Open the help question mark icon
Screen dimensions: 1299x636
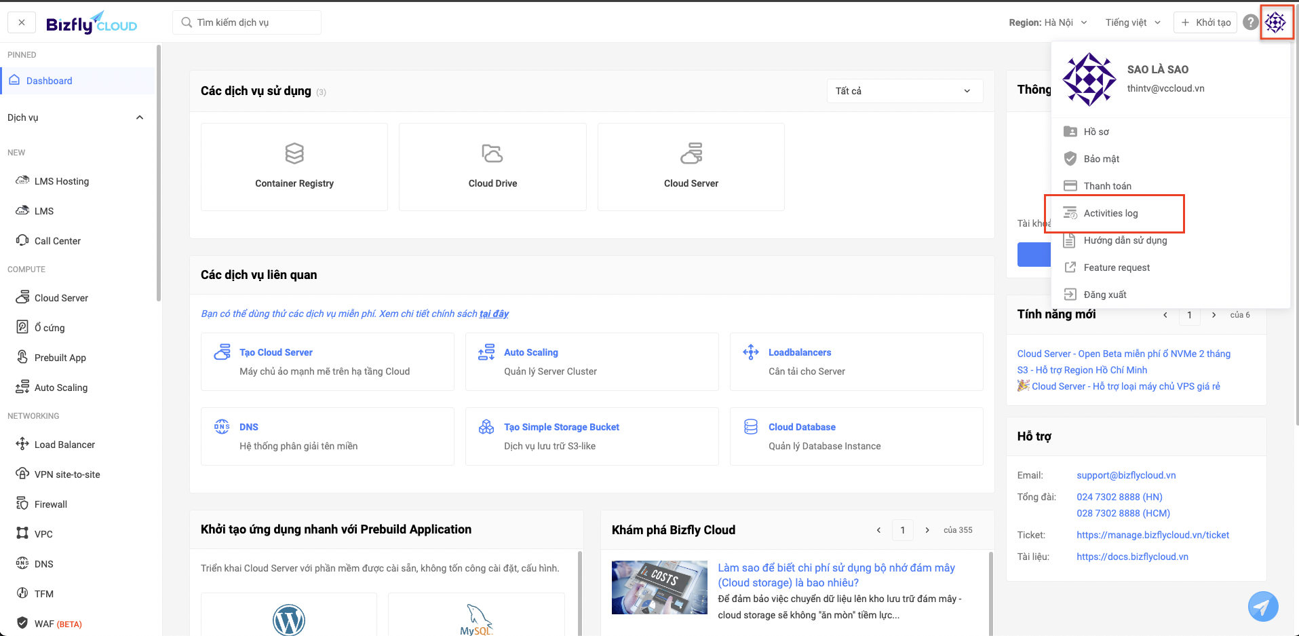pos(1250,22)
